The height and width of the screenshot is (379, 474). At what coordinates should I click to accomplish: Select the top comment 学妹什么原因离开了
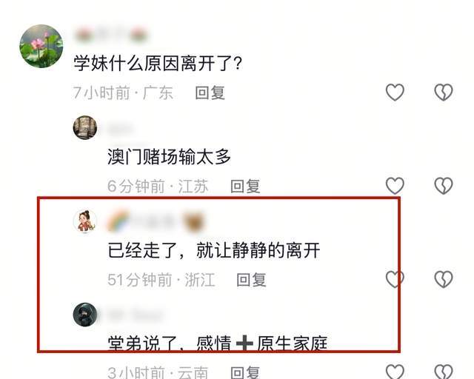click(x=158, y=64)
